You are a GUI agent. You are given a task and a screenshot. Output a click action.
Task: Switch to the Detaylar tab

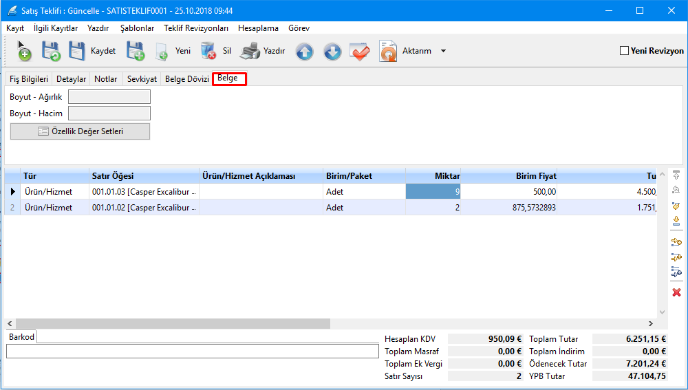coord(71,79)
